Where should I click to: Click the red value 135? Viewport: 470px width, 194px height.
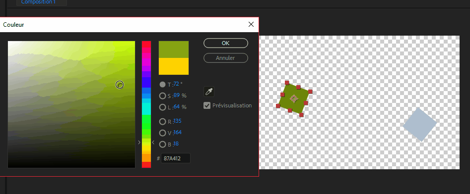178,121
